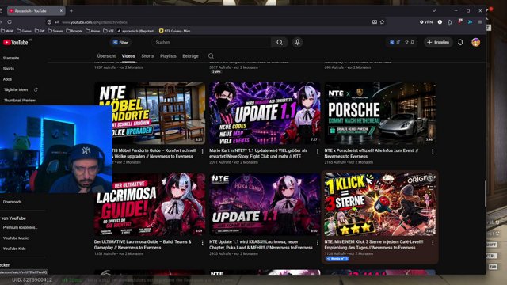Open options for Mario Kart in NTE video
507x285 pixels.
tap(318, 151)
